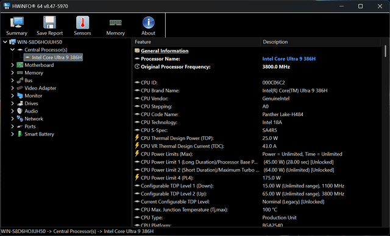Open the Memory module toolbar icon
This screenshot has width=390, height=236.
pos(116,23)
